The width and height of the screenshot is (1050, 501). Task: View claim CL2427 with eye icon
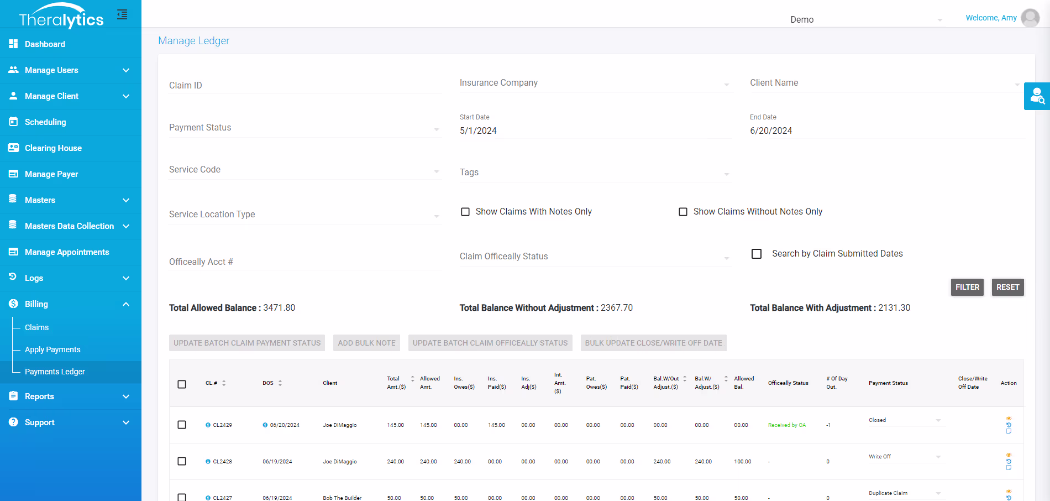[x=1009, y=492]
